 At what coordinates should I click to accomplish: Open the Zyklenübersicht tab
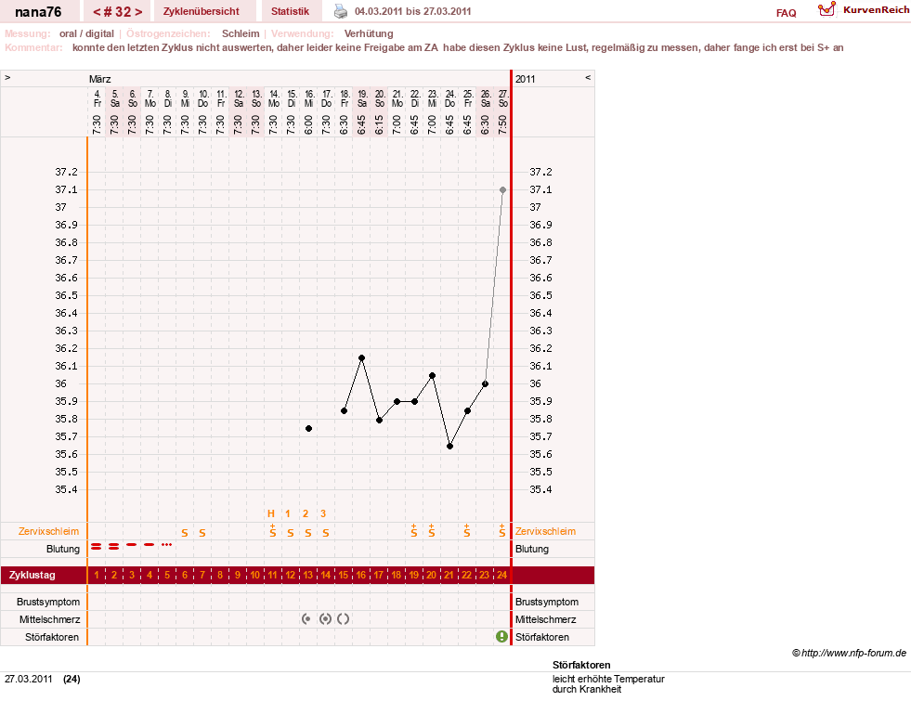[x=201, y=11]
